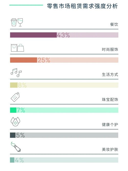Select the price tag icon
The height and width of the screenshot is (171, 128).
coord(15,97)
